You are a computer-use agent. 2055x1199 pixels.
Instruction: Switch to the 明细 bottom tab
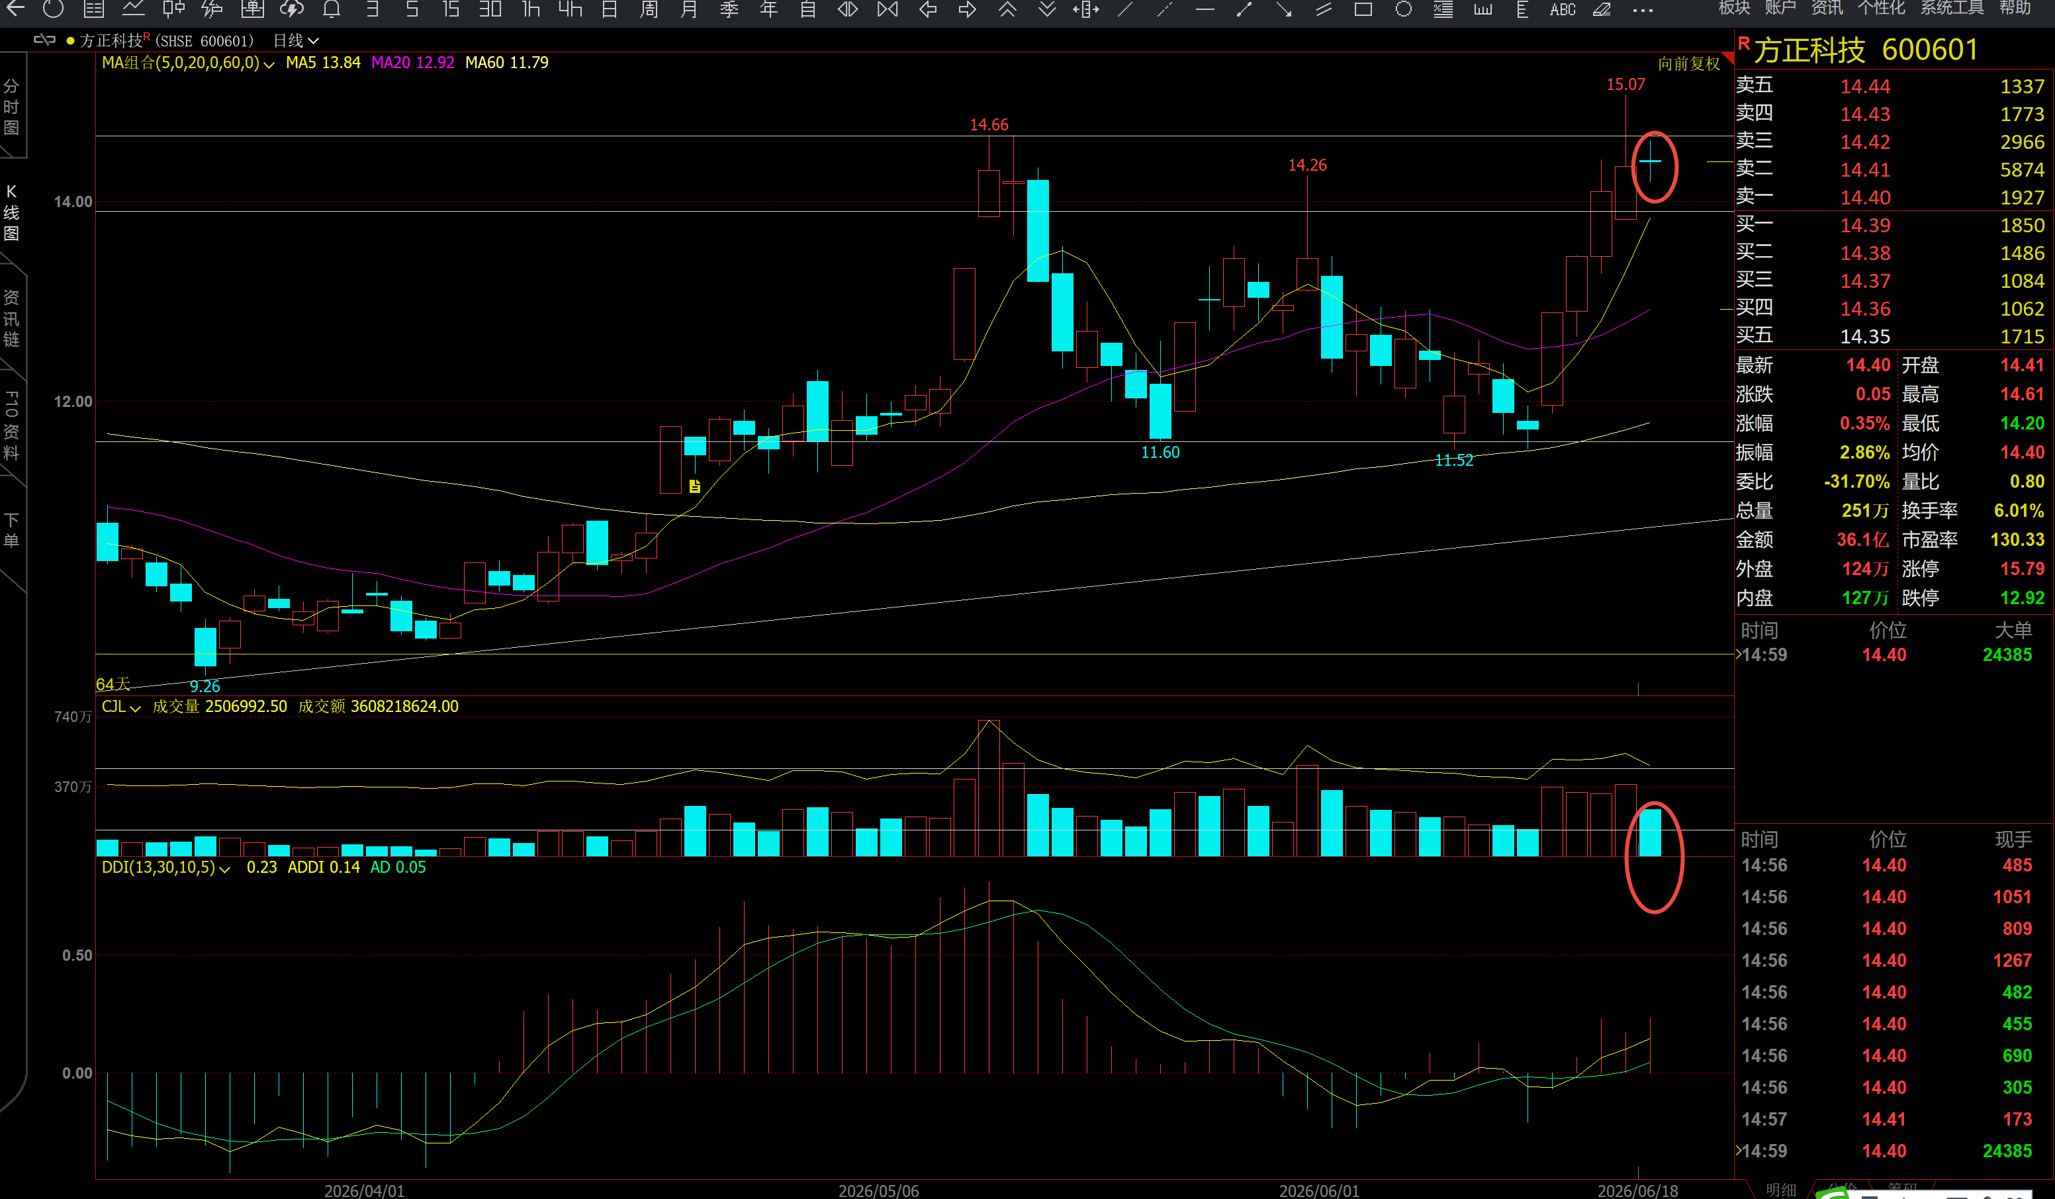click(1781, 1190)
